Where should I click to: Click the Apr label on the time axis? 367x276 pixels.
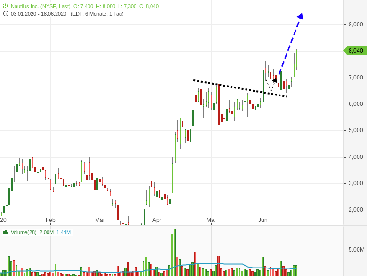(x=157, y=220)
